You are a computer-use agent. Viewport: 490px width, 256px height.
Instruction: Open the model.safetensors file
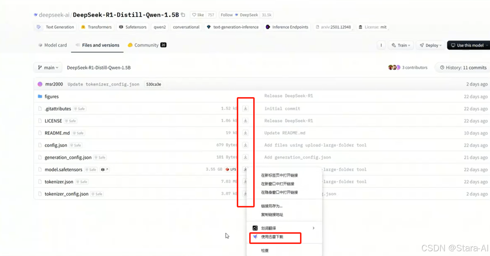[x=64, y=169]
